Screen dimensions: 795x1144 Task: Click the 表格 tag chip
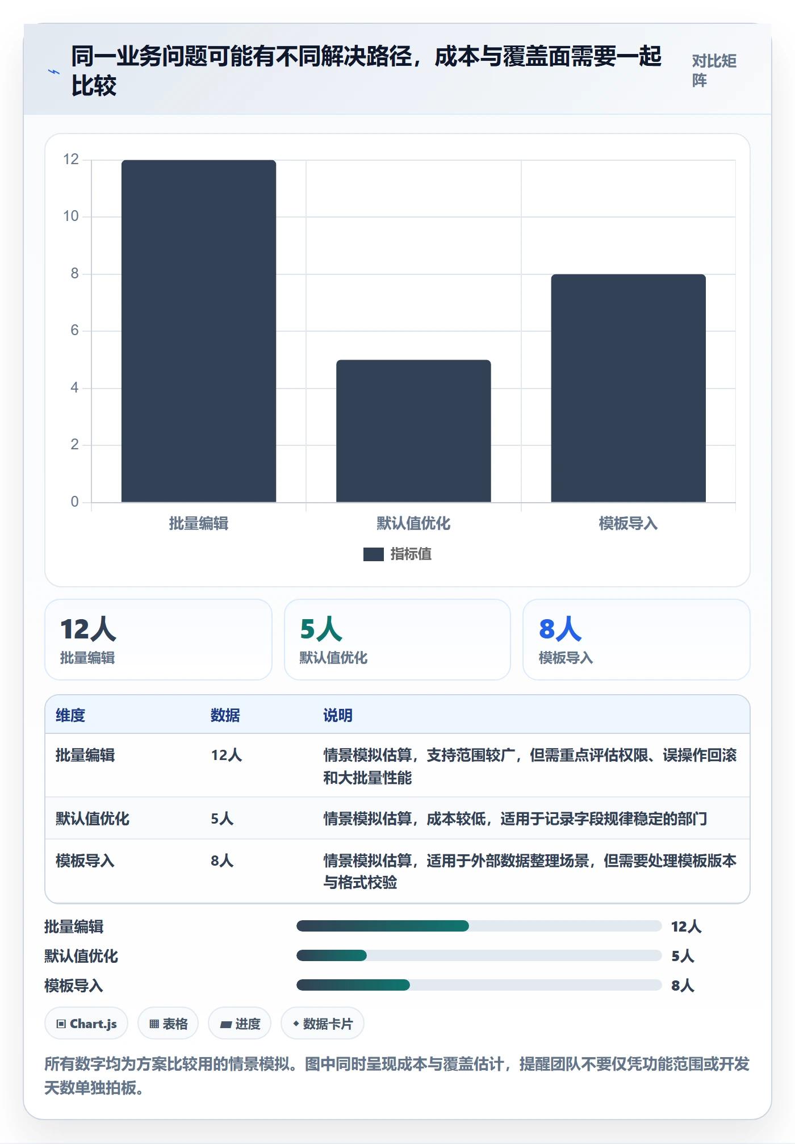tap(168, 1024)
